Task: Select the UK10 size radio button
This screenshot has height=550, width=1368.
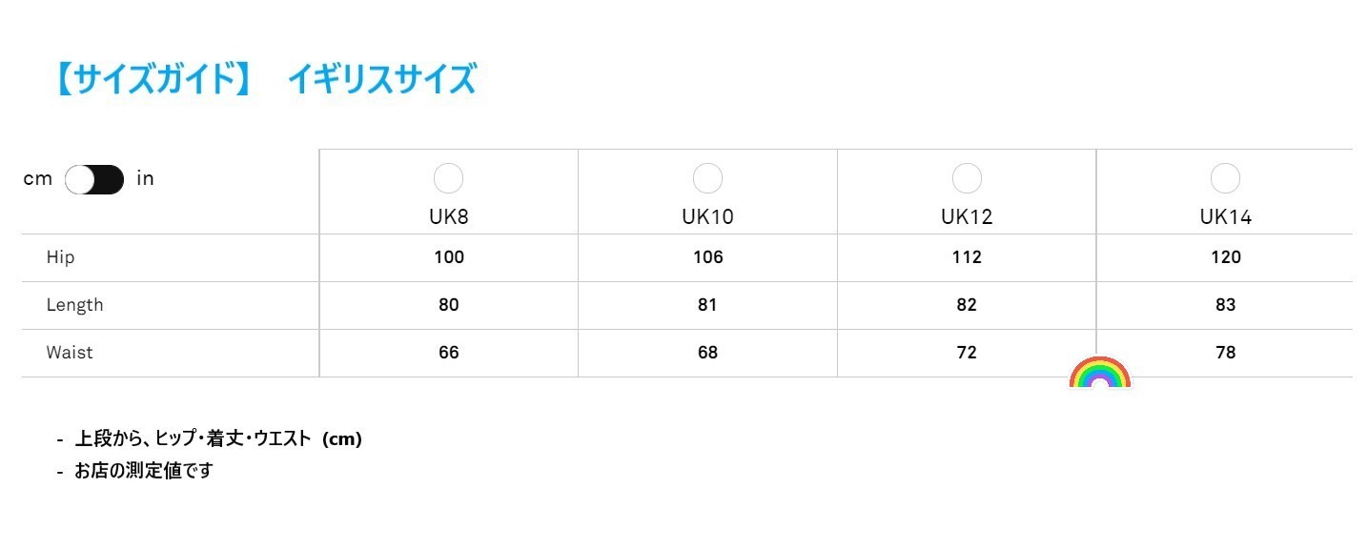Action: (x=707, y=178)
